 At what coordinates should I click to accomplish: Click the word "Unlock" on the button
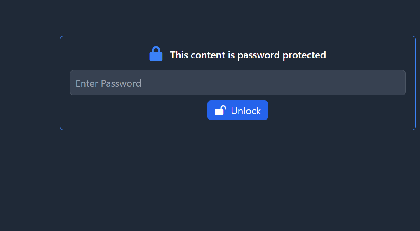click(x=246, y=111)
